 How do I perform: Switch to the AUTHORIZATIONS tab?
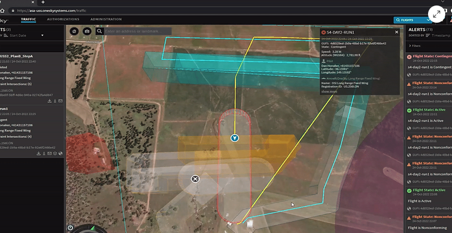coord(63,20)
